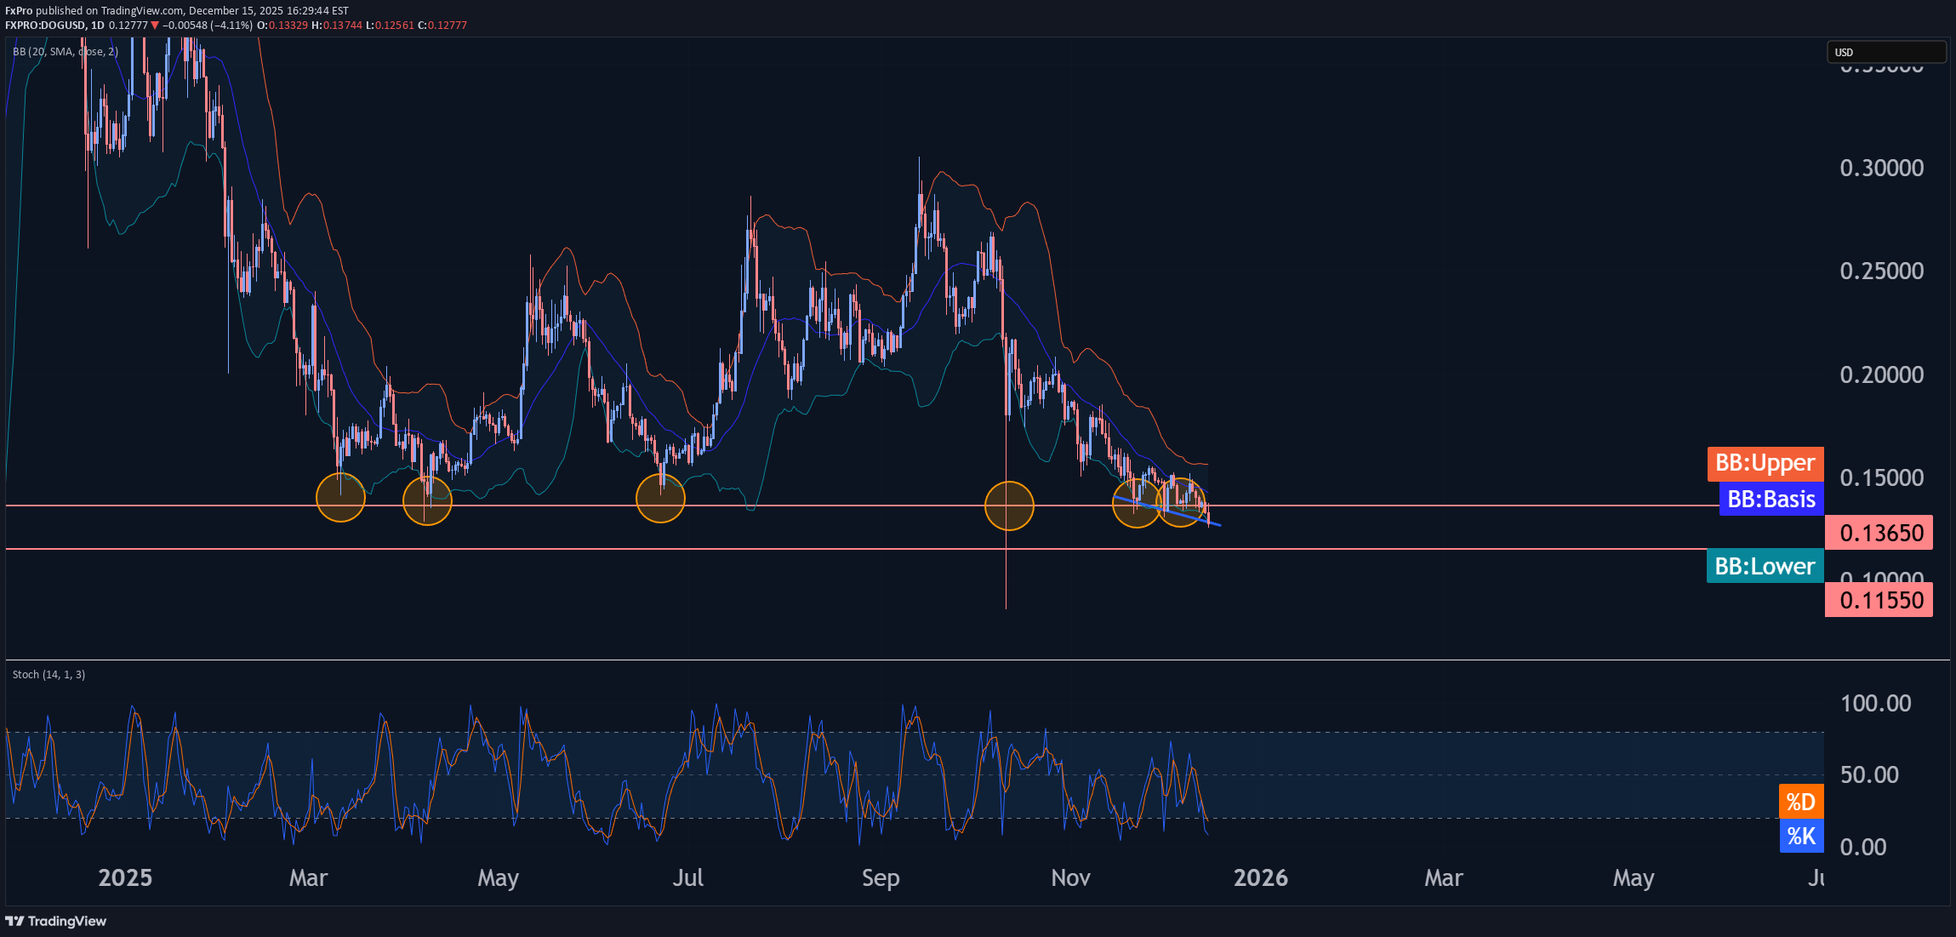Click the FXPRO:DOGUSD symbol title
The width and height of the screenshot is (1956, 937).
point(46,25)
